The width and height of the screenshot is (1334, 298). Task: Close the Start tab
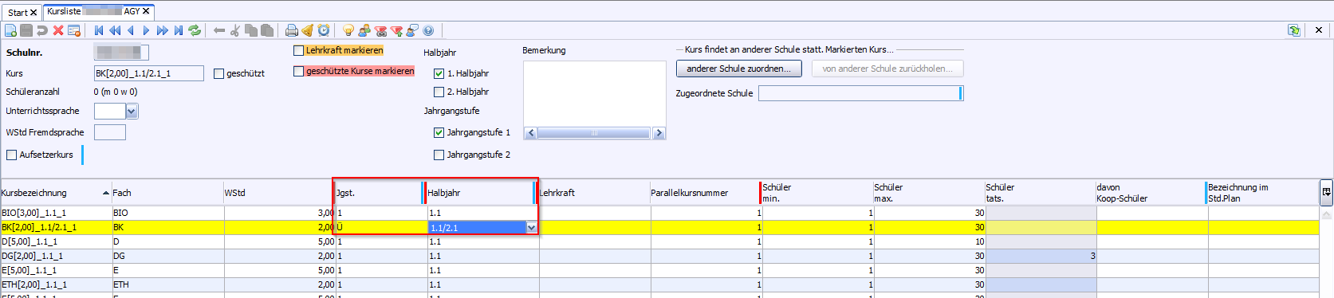33,13
